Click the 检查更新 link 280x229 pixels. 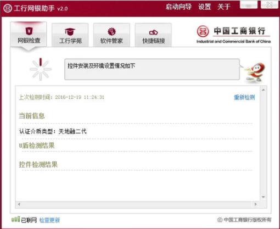[49, 220]
